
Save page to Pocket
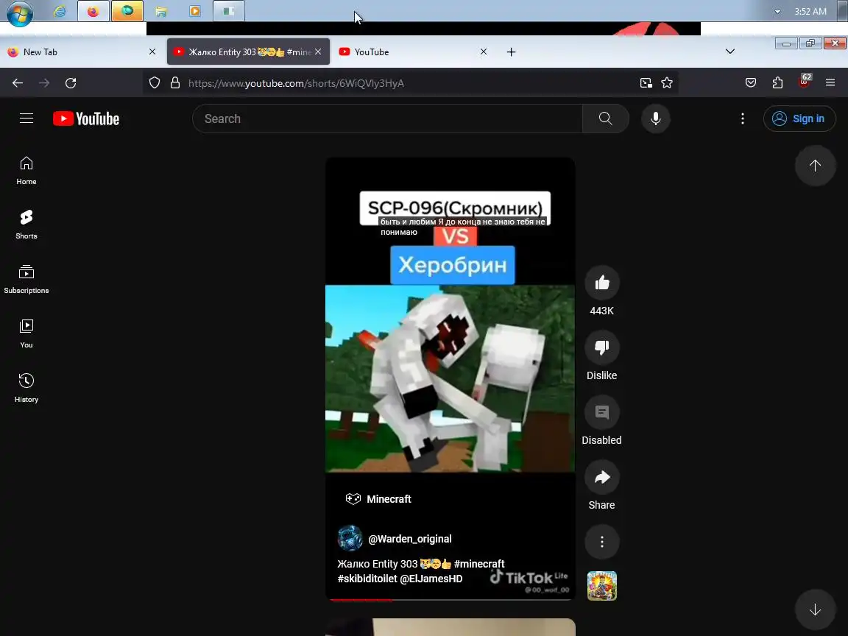tap(751, 82)
